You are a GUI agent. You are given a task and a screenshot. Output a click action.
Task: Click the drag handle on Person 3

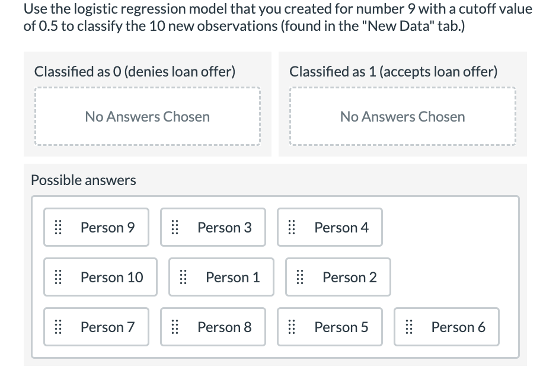[175, 227]
